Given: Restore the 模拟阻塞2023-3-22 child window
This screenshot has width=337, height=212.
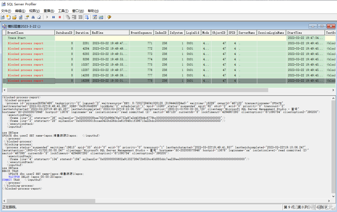Looking at the screenshot, I should 322,26.
